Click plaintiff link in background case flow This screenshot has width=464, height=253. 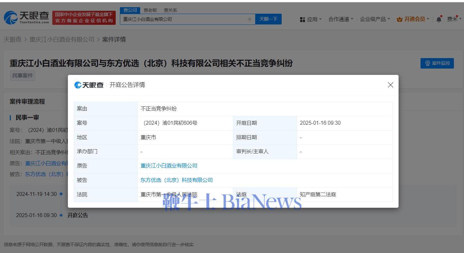pos(46,163)
